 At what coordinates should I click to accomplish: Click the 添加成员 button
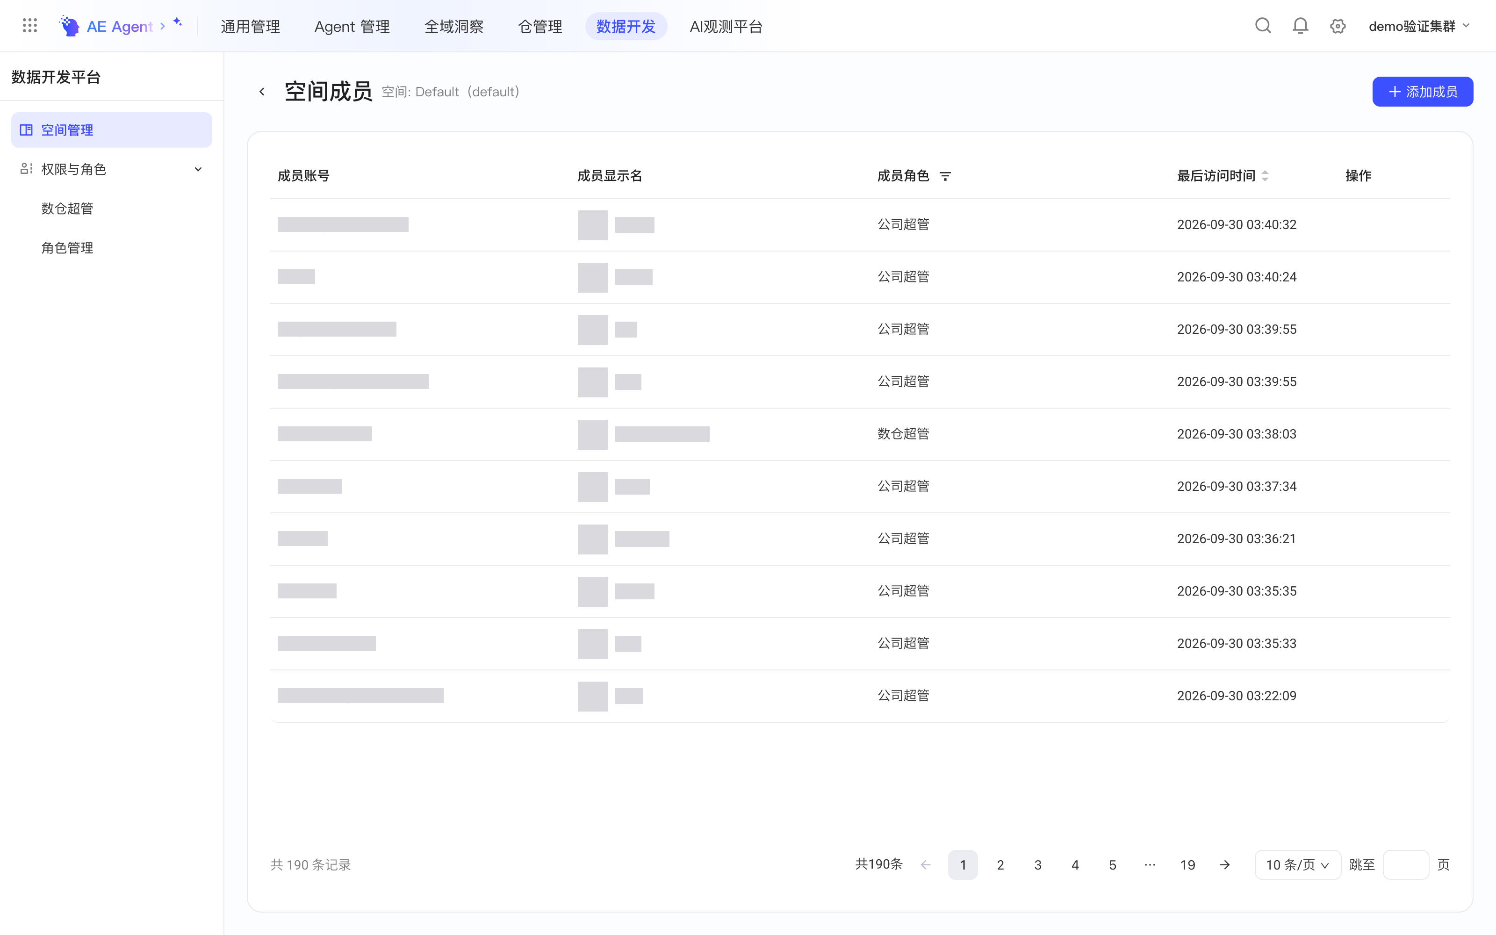(1423, 92)
